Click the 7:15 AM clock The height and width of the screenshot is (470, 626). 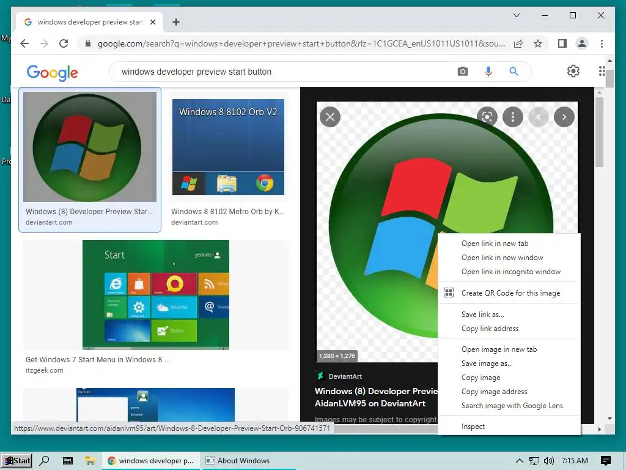click(x=575, y=460)
